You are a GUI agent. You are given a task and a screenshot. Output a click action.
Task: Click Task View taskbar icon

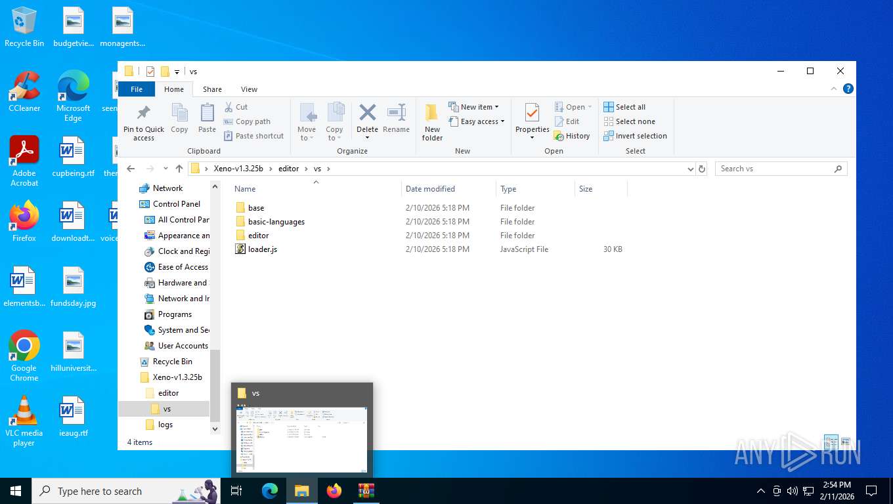(237, 491)
